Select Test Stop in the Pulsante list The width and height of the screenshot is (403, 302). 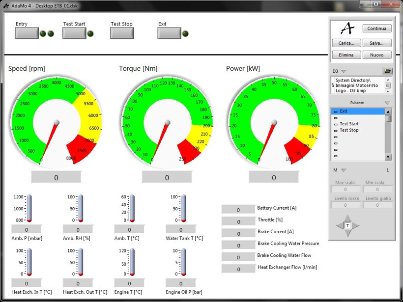(349, 130)
